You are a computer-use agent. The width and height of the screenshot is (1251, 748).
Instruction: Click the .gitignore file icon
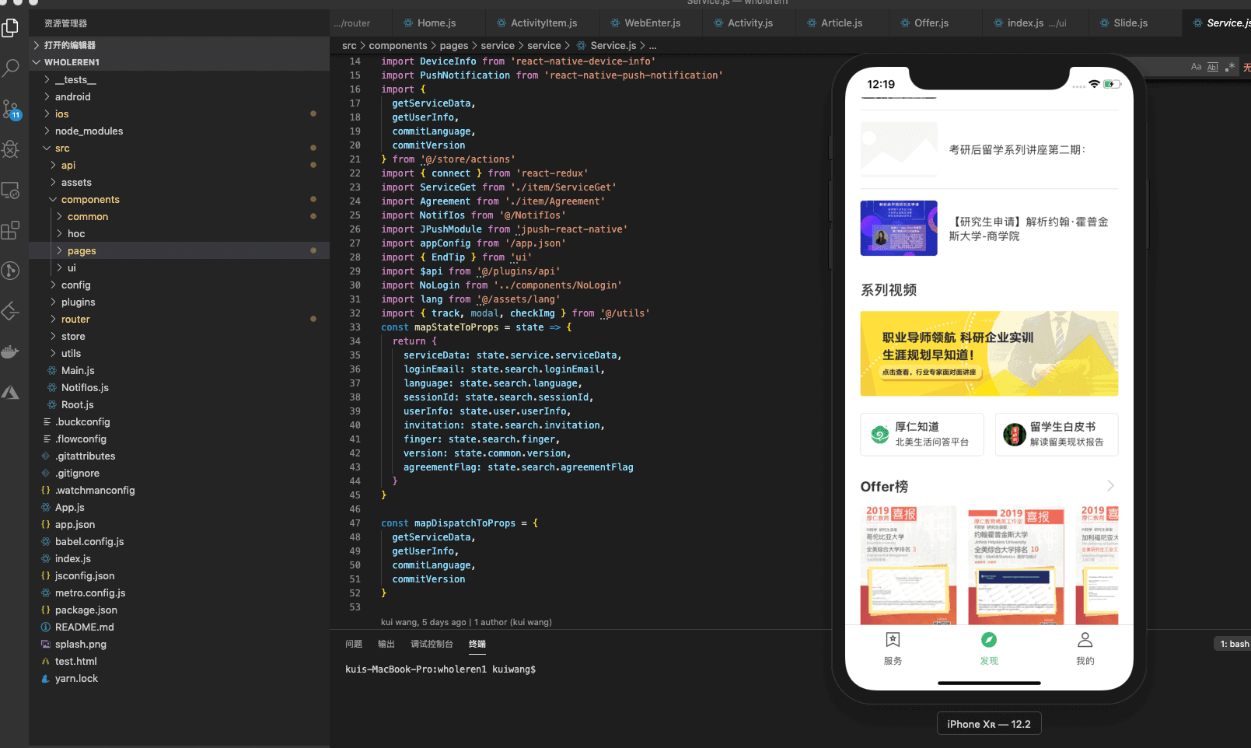coord(46,473)
